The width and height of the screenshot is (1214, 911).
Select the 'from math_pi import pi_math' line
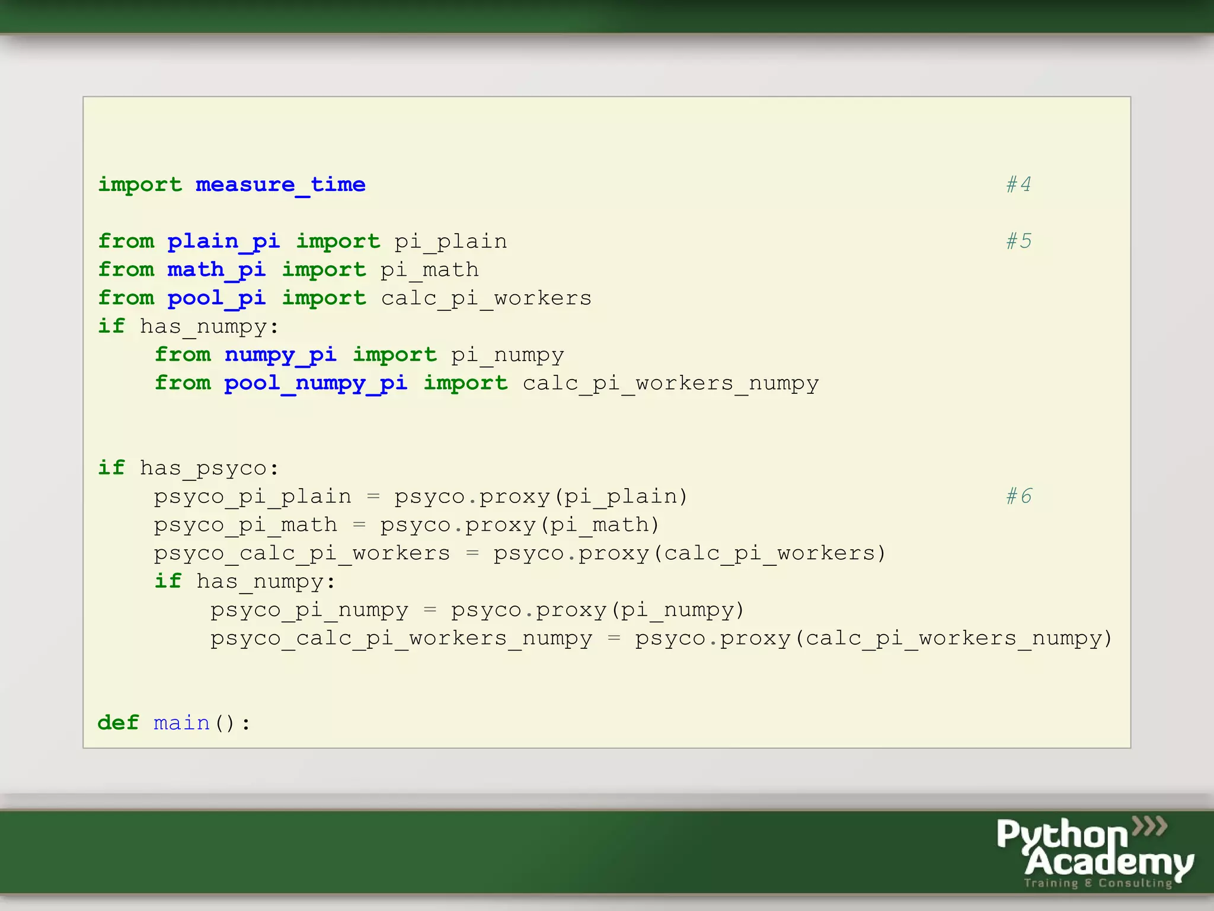pyautogui.click(x=288, y=270)
